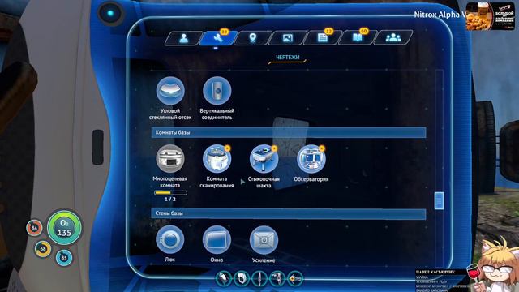Open the Encyclopedia book tab

(358, 38)
